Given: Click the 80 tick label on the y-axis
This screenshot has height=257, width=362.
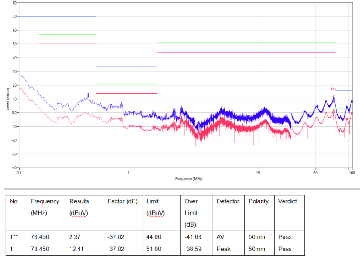Looking at the screenshot, I should [15, 3].
